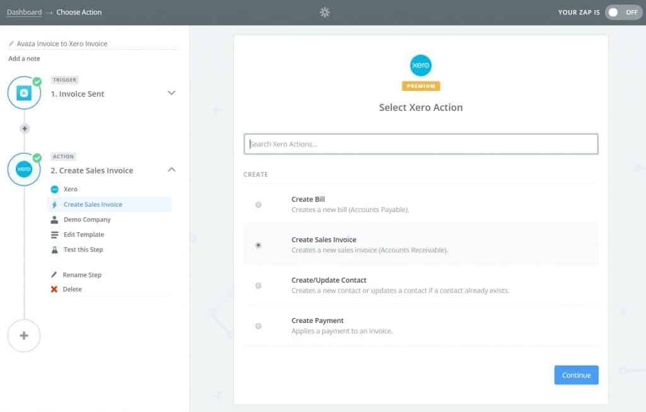
Task: Click the small plus between steps
Action: point(25,129)
